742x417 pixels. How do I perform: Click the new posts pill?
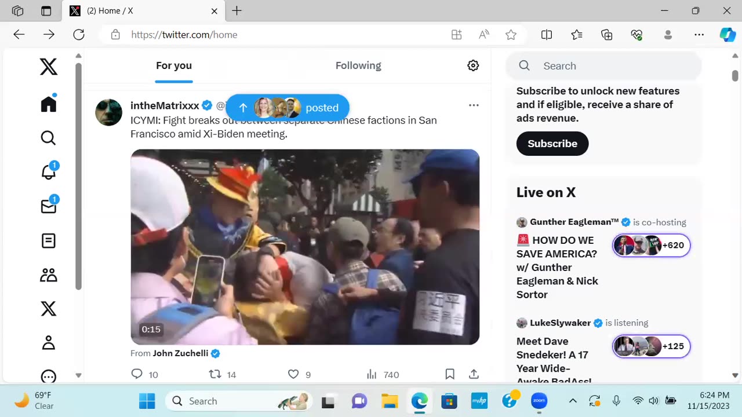point(288,108)
